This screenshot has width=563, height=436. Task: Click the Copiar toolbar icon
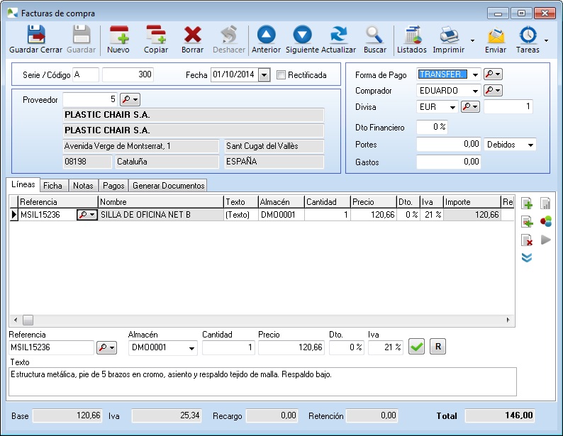click(x=156, y=34)
